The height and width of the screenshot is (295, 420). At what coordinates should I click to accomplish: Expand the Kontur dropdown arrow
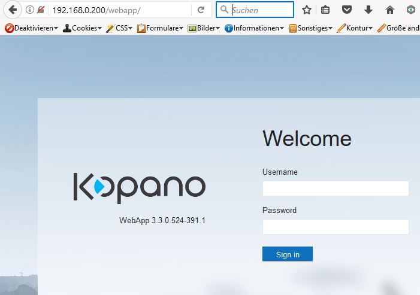(x=370, y=28)
